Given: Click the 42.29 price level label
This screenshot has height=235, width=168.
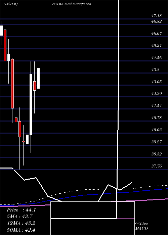Looking at the screenshot, I should click(157, 94).
